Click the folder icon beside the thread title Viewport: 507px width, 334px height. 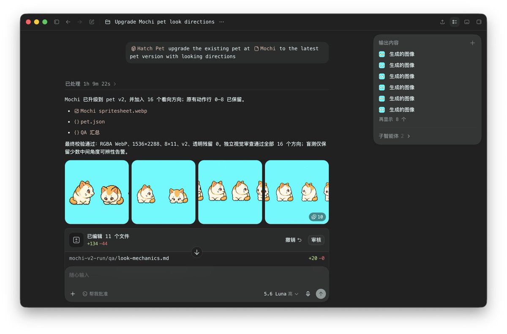coord(108,22)
